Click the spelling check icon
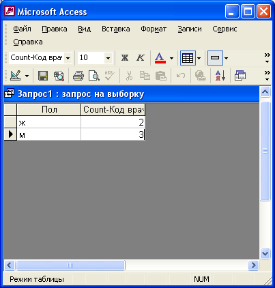The height and width of the screenshot is (288, 275). tap(109, 76)
